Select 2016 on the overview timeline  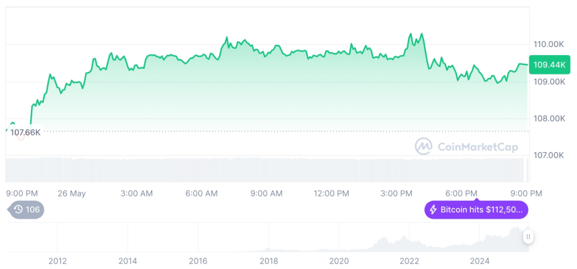tap(198, 261)
